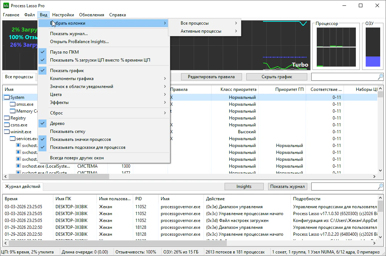Click the Process Lasso app icon in title bar
The height and width of the screenshot is (256, 386).
(6, 5)
